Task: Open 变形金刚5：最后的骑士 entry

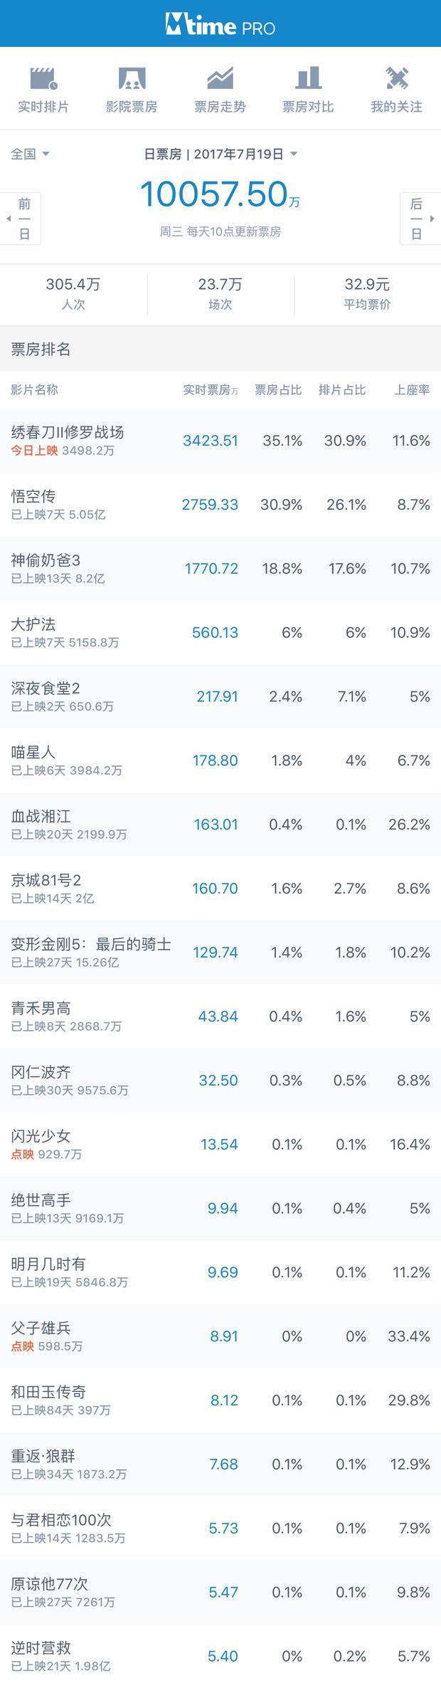Action: tap(220, 953)
